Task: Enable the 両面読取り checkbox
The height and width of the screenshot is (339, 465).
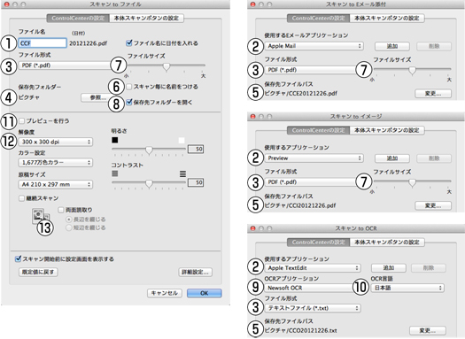Action: (x=61, y=210)
